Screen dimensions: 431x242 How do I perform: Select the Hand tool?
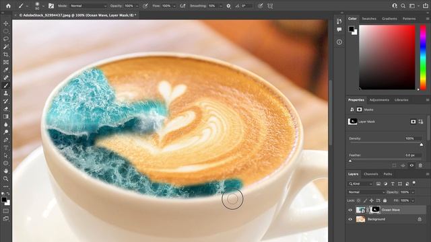pyautogui.click(x=6, y=171)
